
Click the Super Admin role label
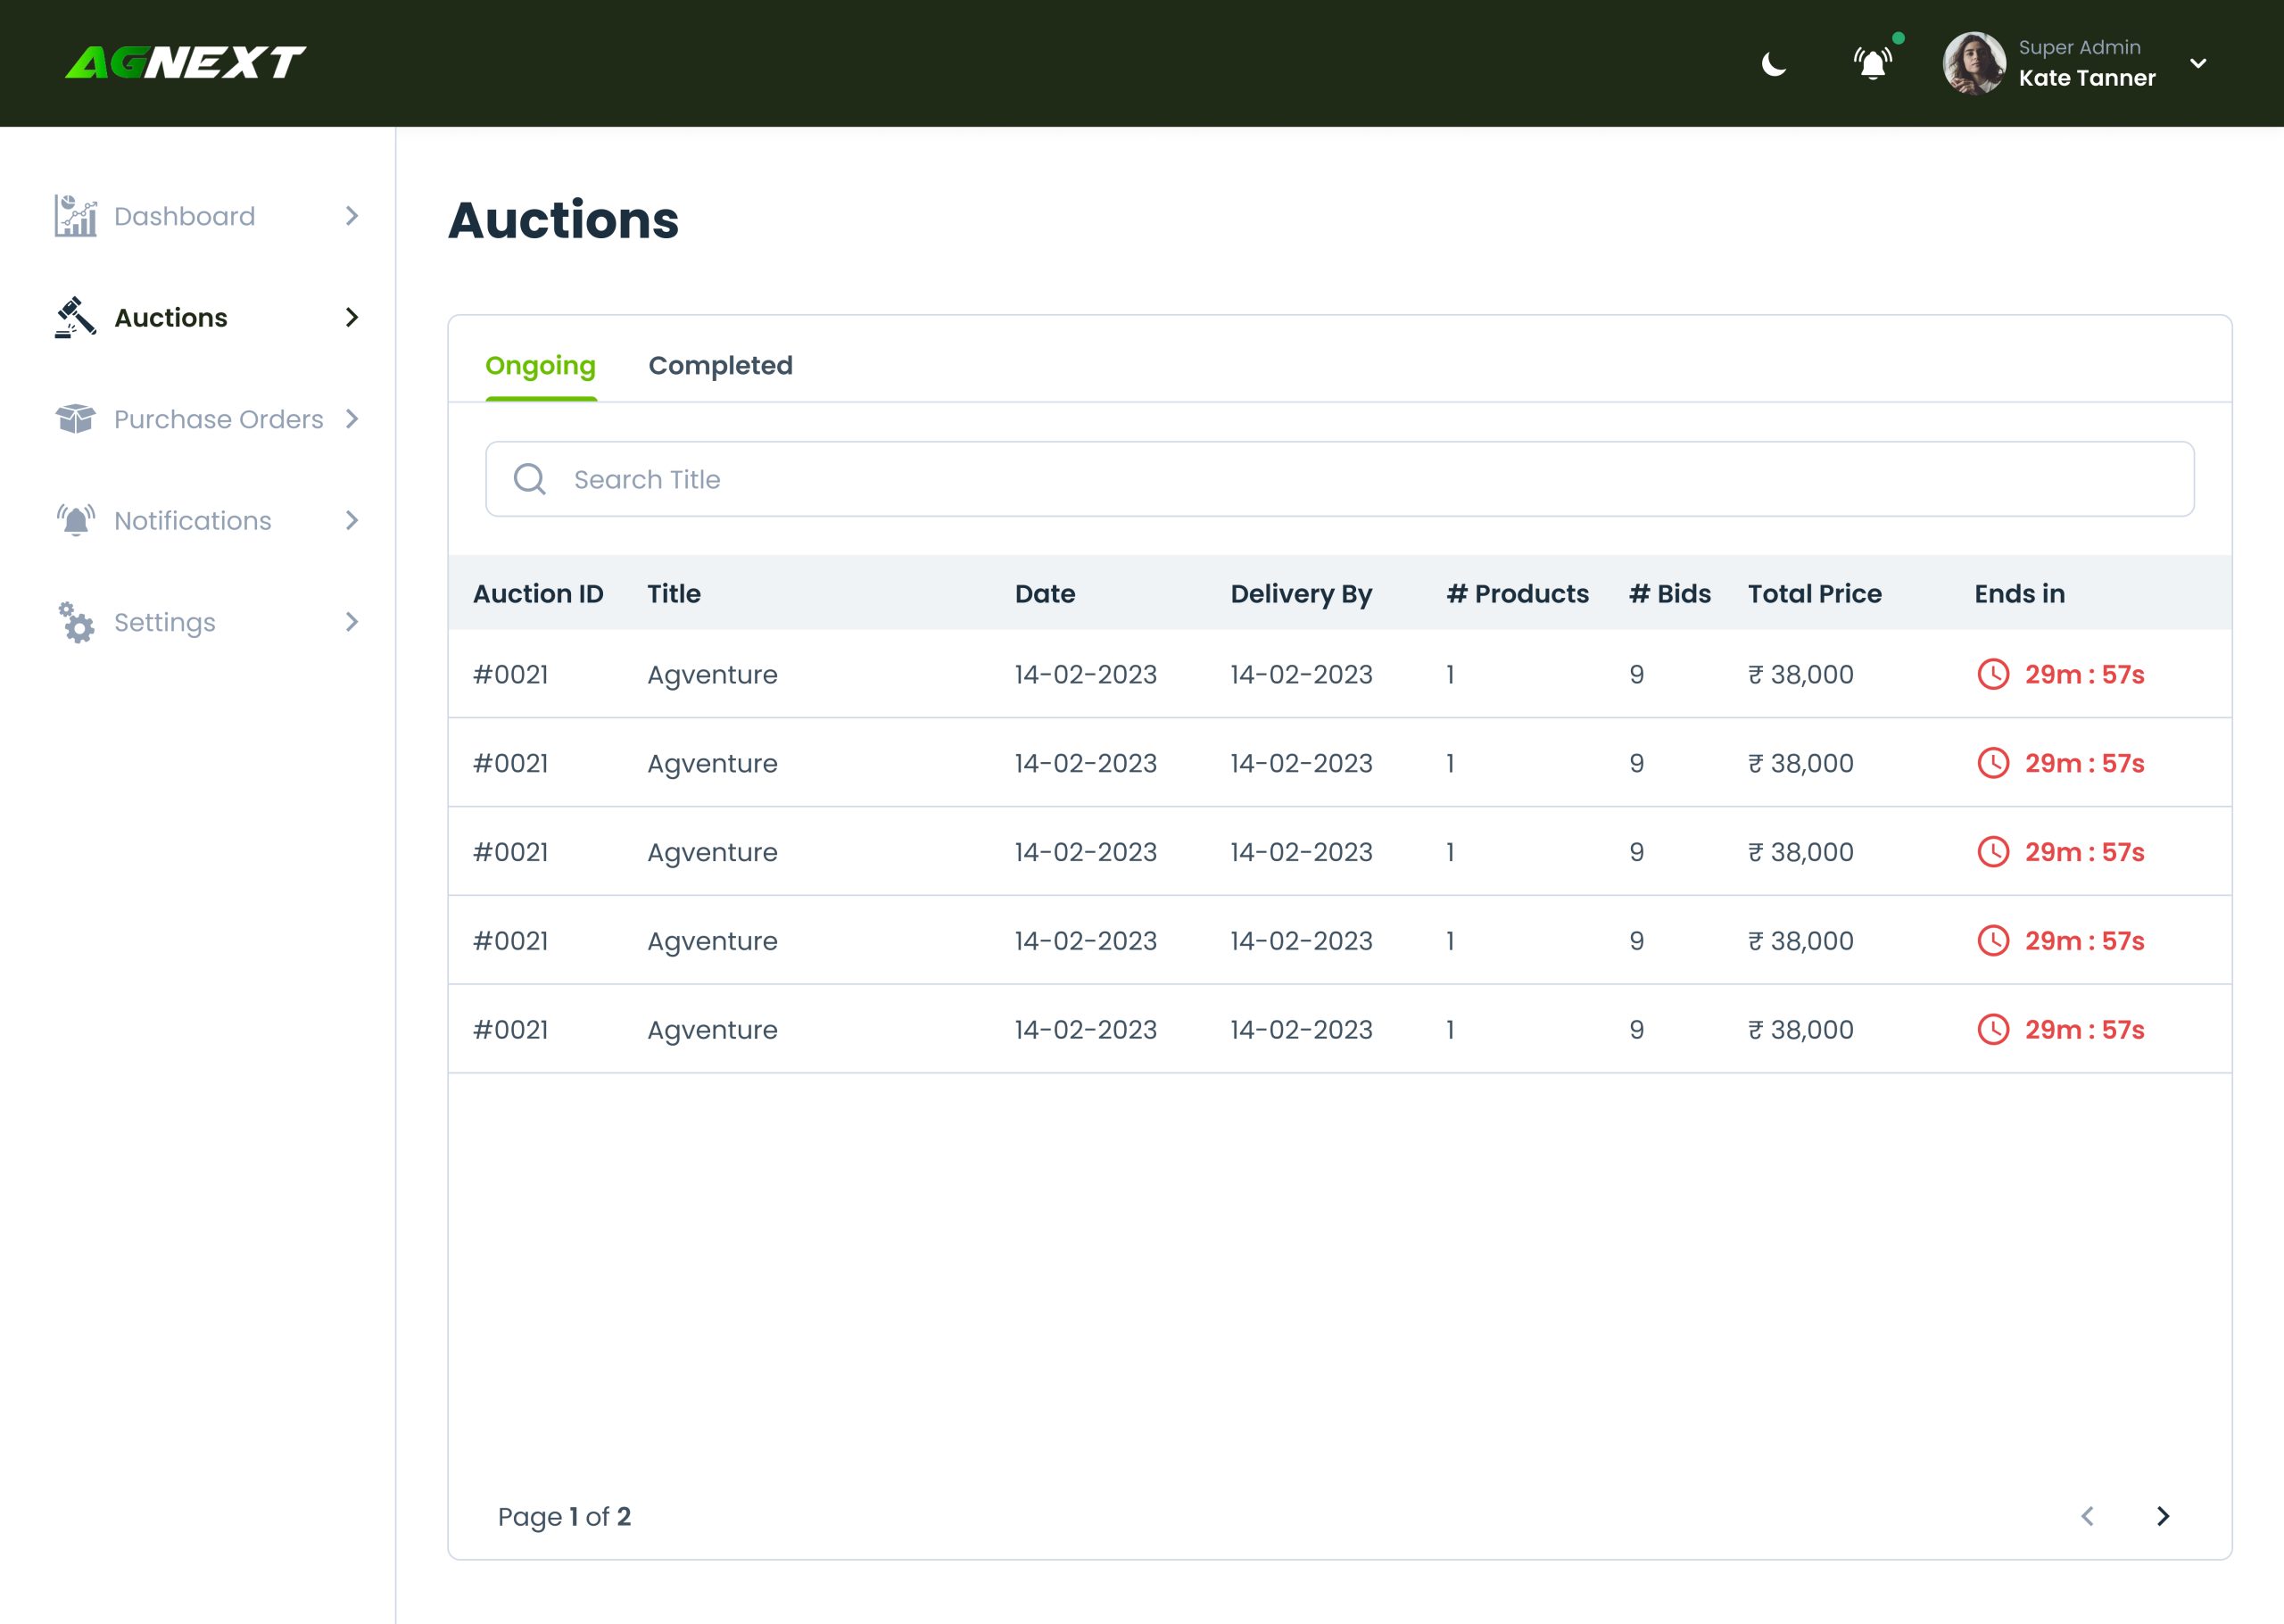click(2079, 47)
